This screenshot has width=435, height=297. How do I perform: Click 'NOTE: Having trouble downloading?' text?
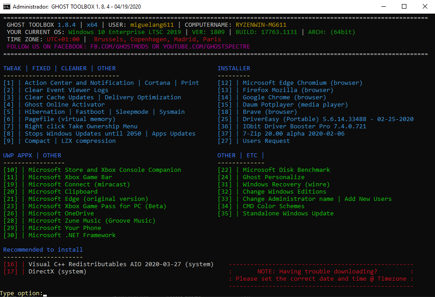[317, 271]
